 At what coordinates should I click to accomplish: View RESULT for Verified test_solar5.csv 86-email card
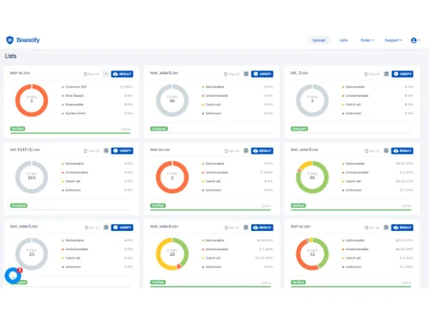pyautogui.click(x=402, y=150)
